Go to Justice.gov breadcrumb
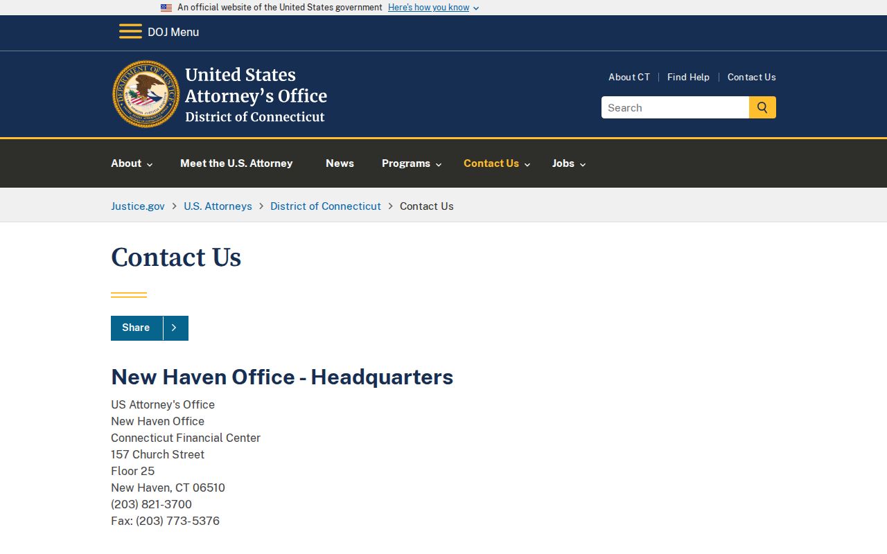 [x=138, y=206]
